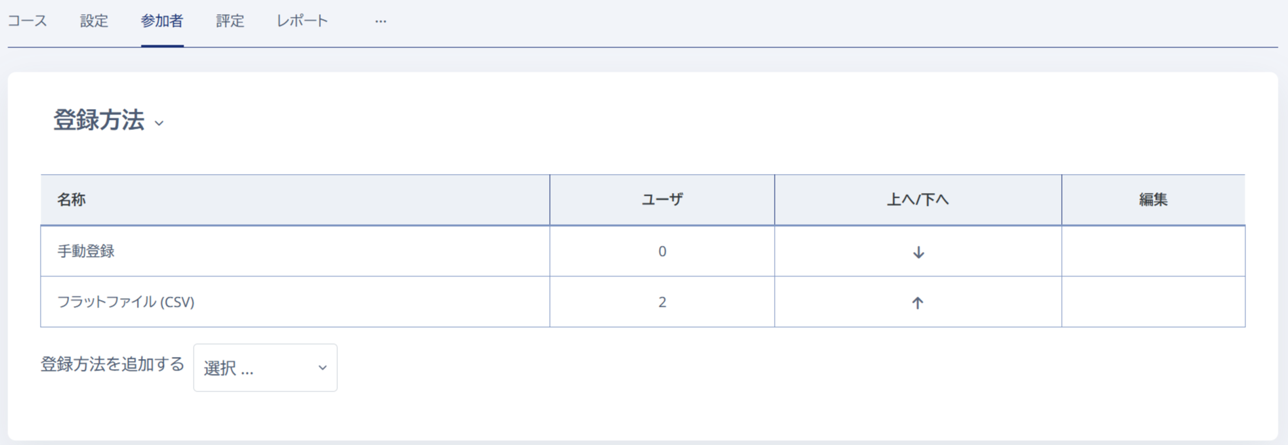Open the ellipsis overflow menu in the navigation
1288x445 pixels.
[381, 21]
